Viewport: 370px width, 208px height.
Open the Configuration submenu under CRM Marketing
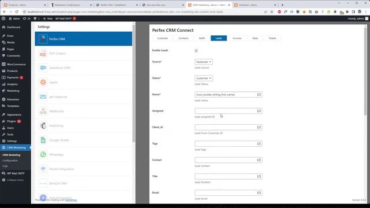(x=10, y=161)
